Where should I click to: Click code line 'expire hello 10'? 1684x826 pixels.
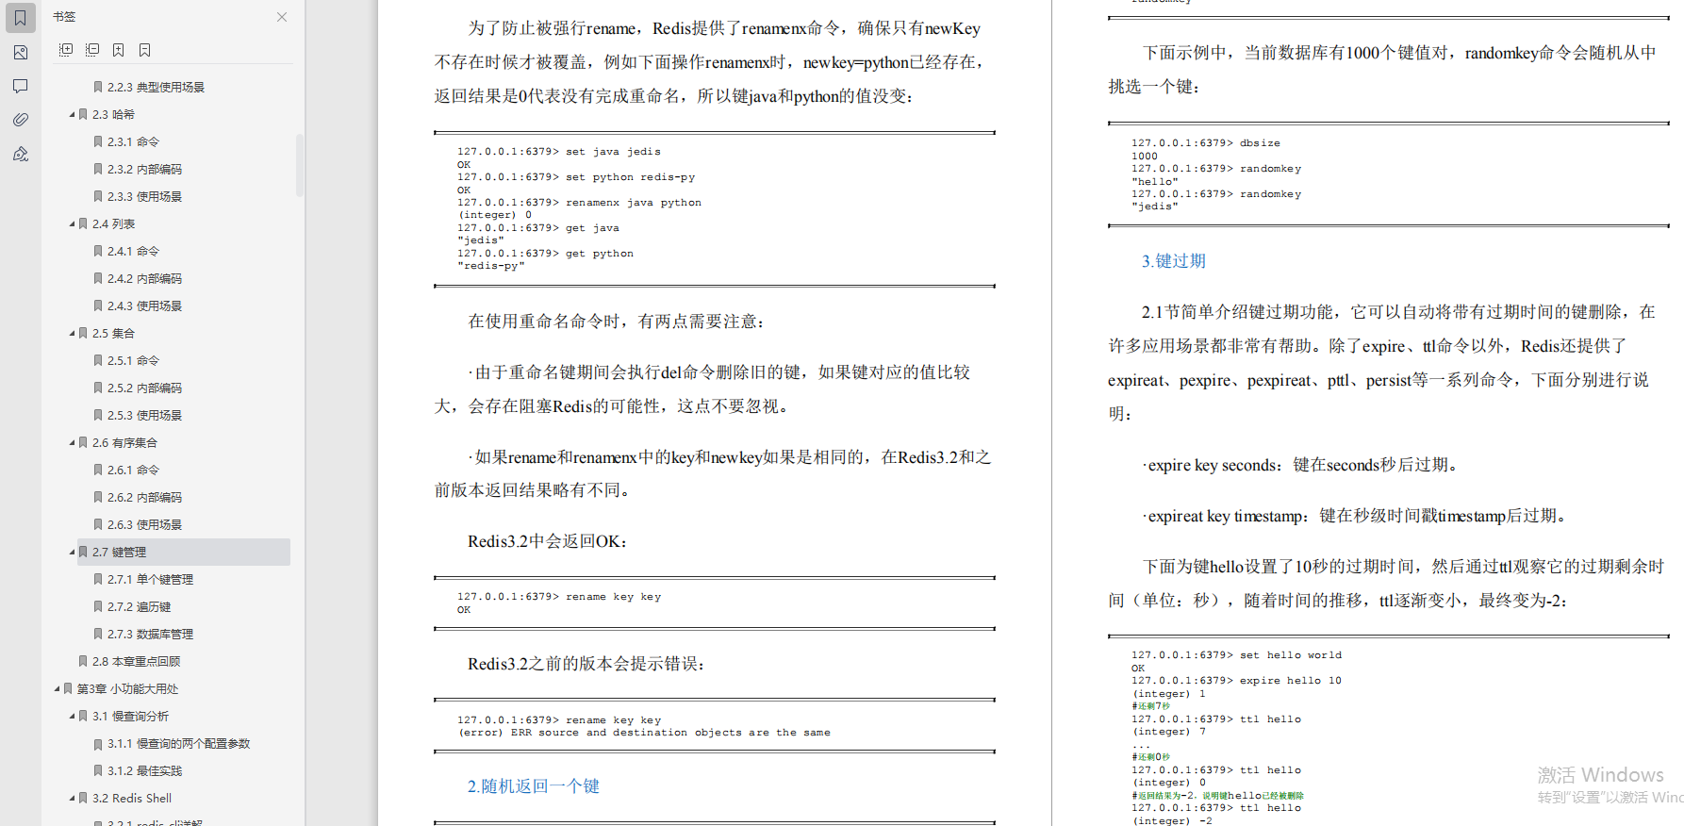point(1236,681)
